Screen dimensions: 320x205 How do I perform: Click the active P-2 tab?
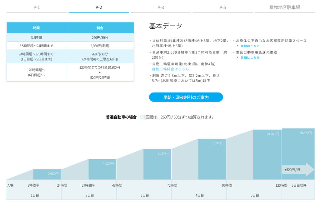[99, 7]
